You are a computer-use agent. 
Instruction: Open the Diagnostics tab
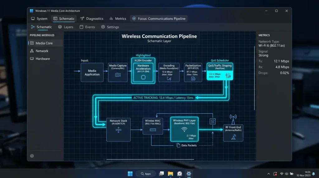click(92, 18)
